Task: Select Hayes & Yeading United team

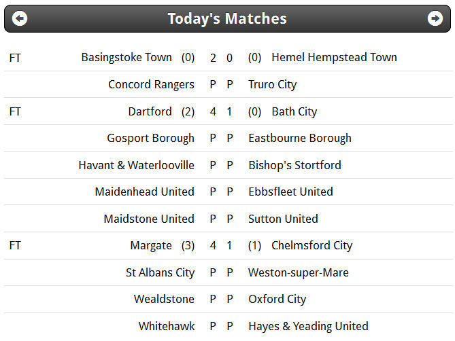Action: [x=309, y=326]
